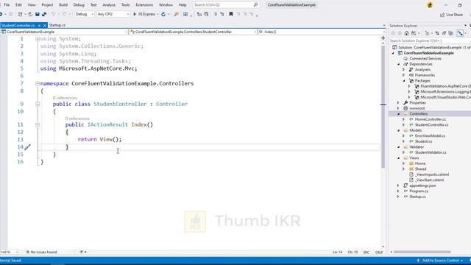This screenshot has width=471, height=265.
Task: Click the Switch Views icon in Solution Explorer
Action: click(414, 33)
